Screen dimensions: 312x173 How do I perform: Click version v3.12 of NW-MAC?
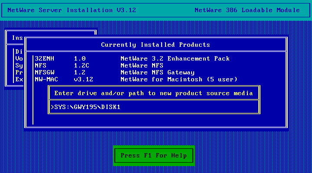click(83, 80)
